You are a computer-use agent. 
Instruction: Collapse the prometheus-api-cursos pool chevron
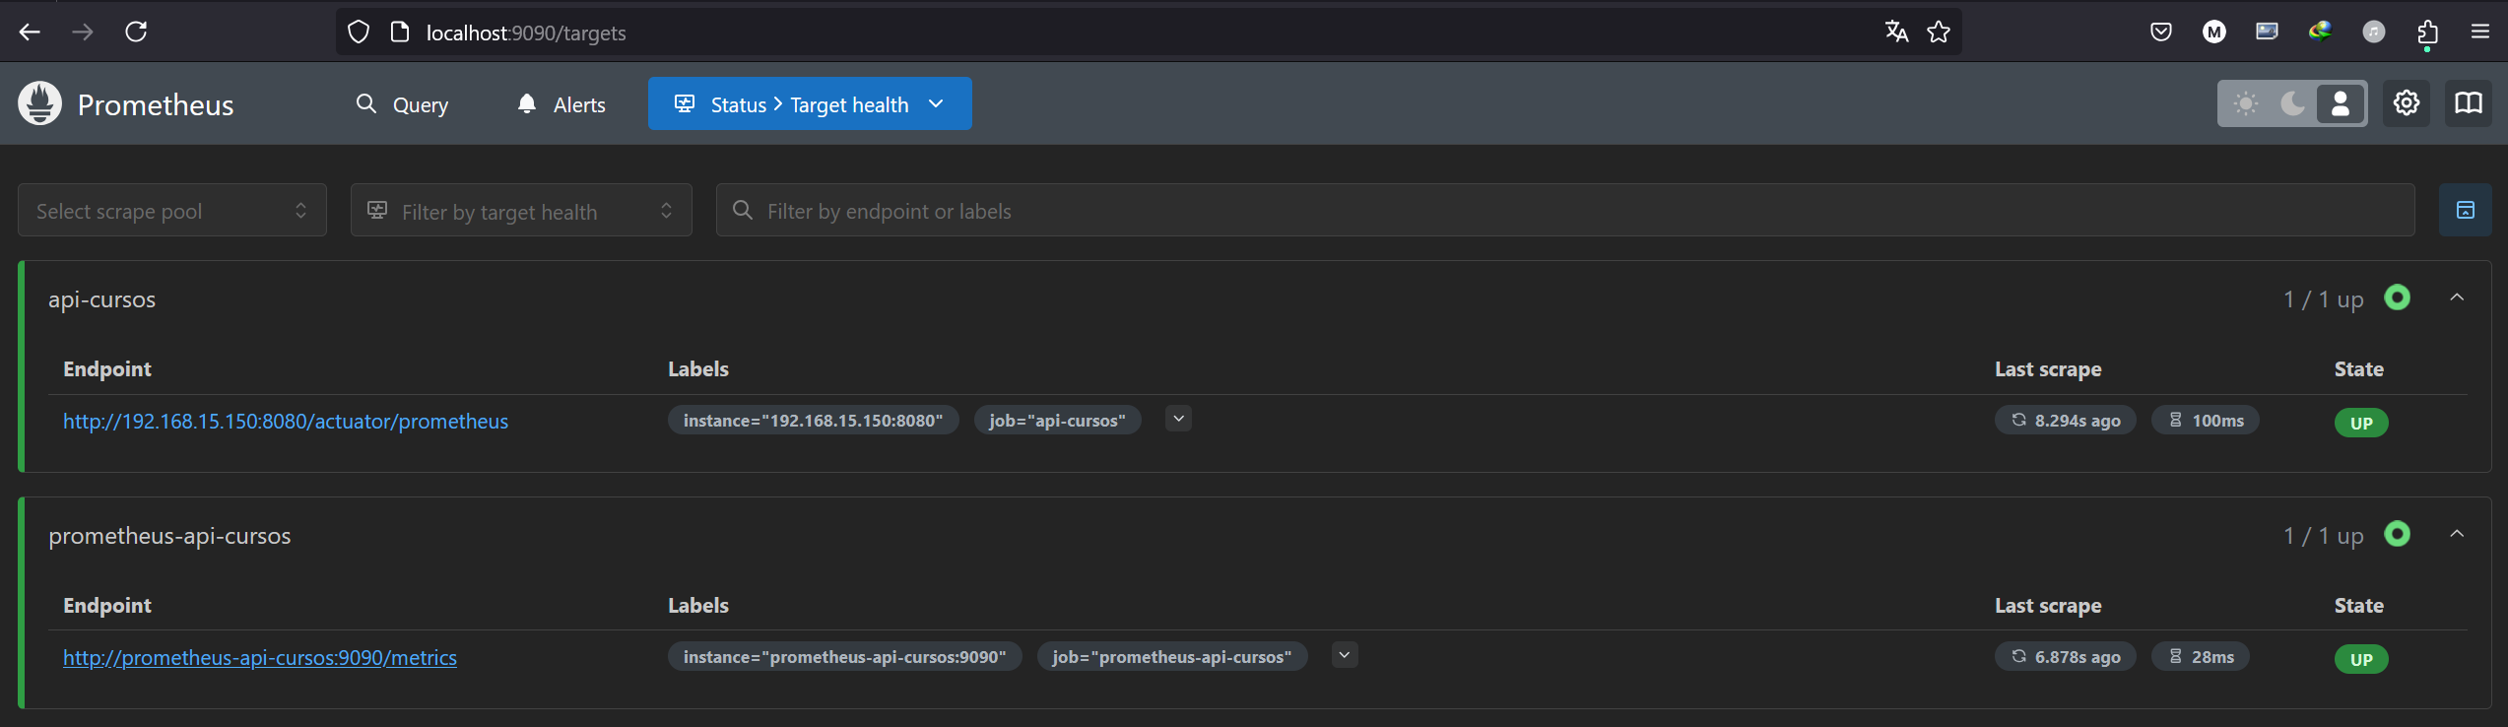pos(2457,534)
